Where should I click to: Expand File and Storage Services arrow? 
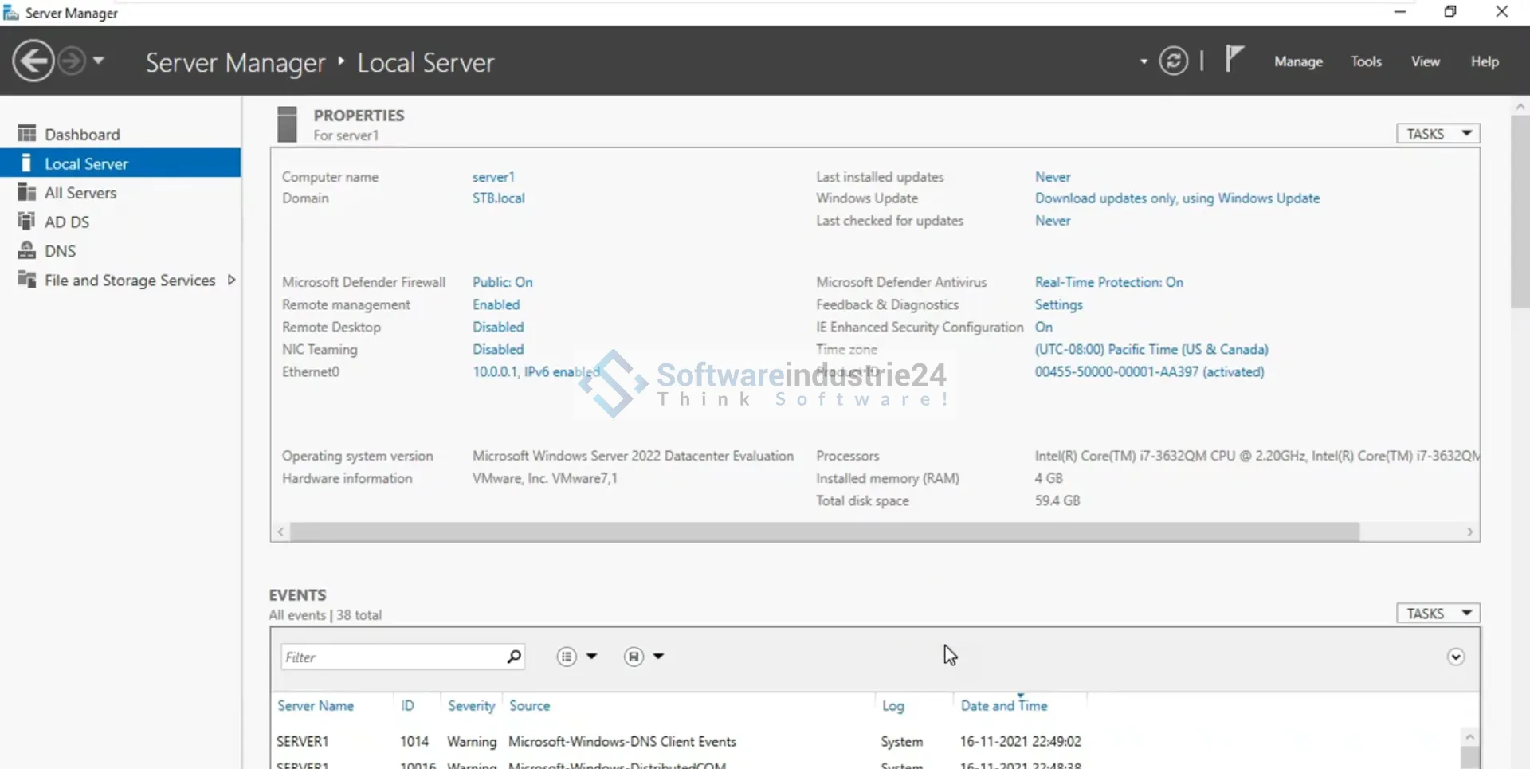click(231, 280)
